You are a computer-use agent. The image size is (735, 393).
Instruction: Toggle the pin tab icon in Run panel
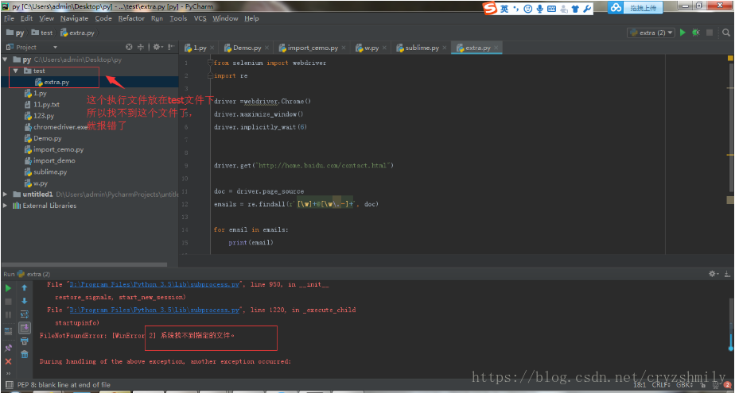tap(8, 348)
